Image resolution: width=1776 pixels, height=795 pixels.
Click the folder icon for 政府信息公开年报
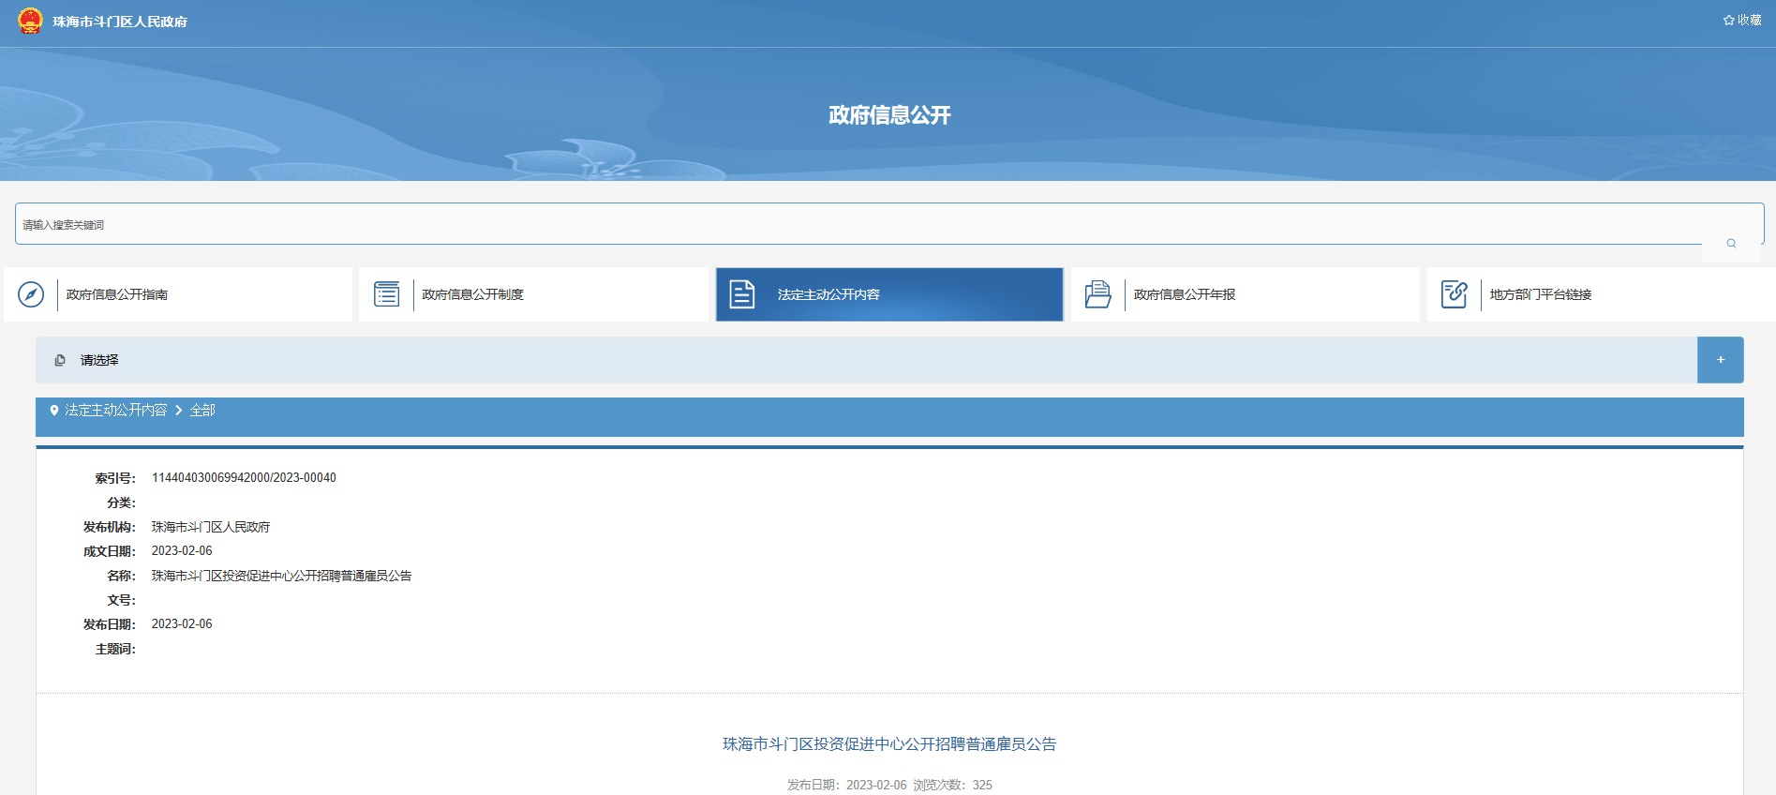pyautogui.click(x=1097, y=294)
